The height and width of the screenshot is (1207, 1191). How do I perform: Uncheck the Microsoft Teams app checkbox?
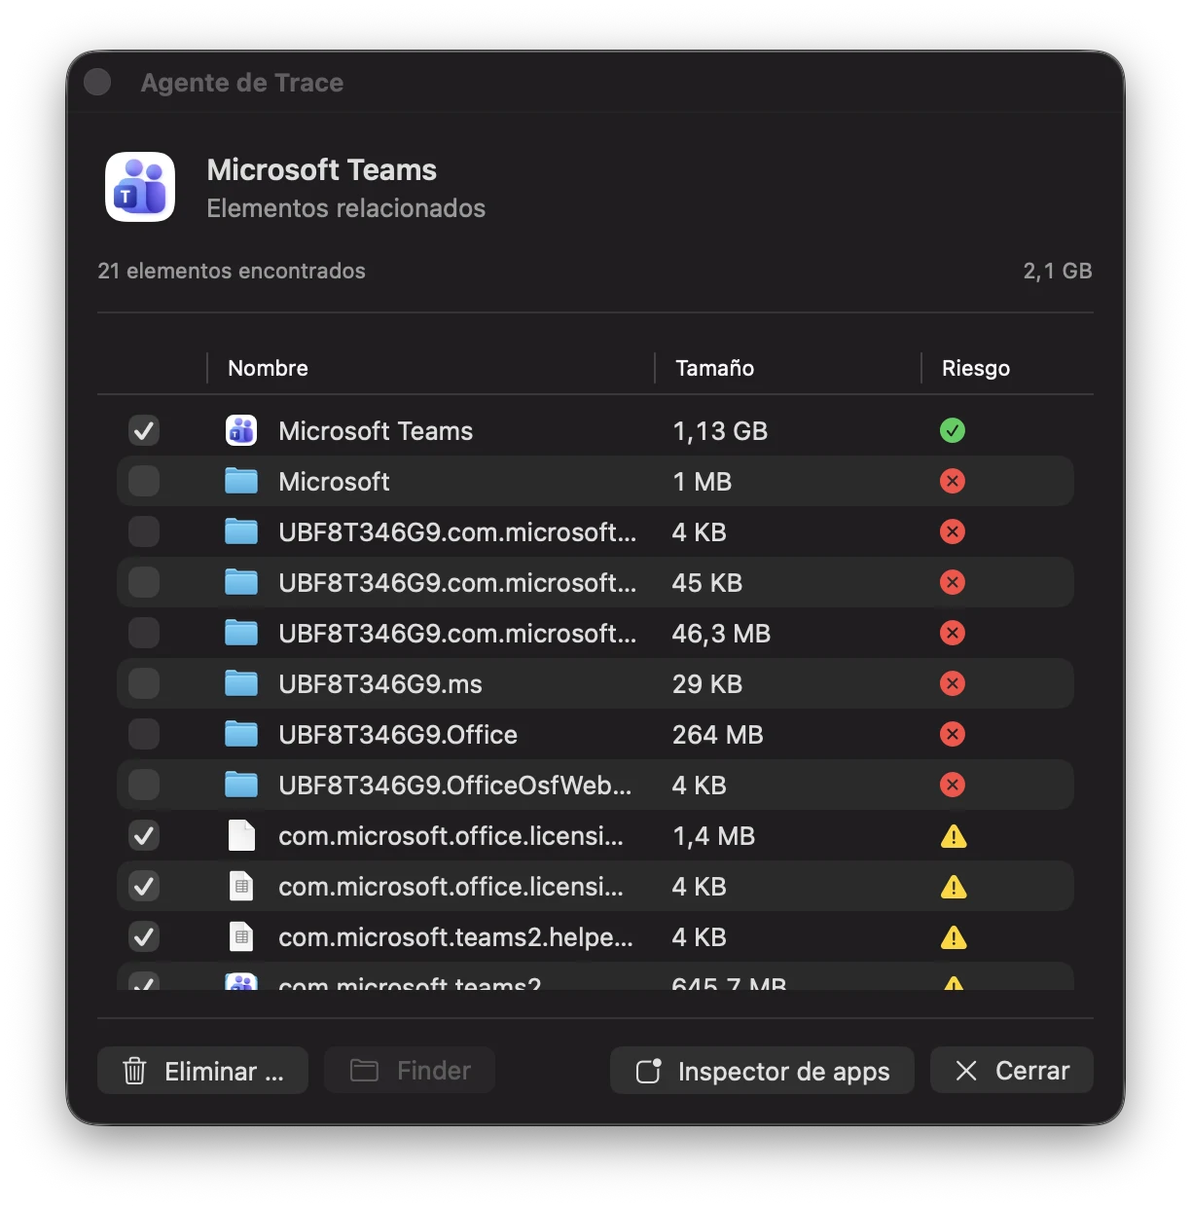[144, 430]
